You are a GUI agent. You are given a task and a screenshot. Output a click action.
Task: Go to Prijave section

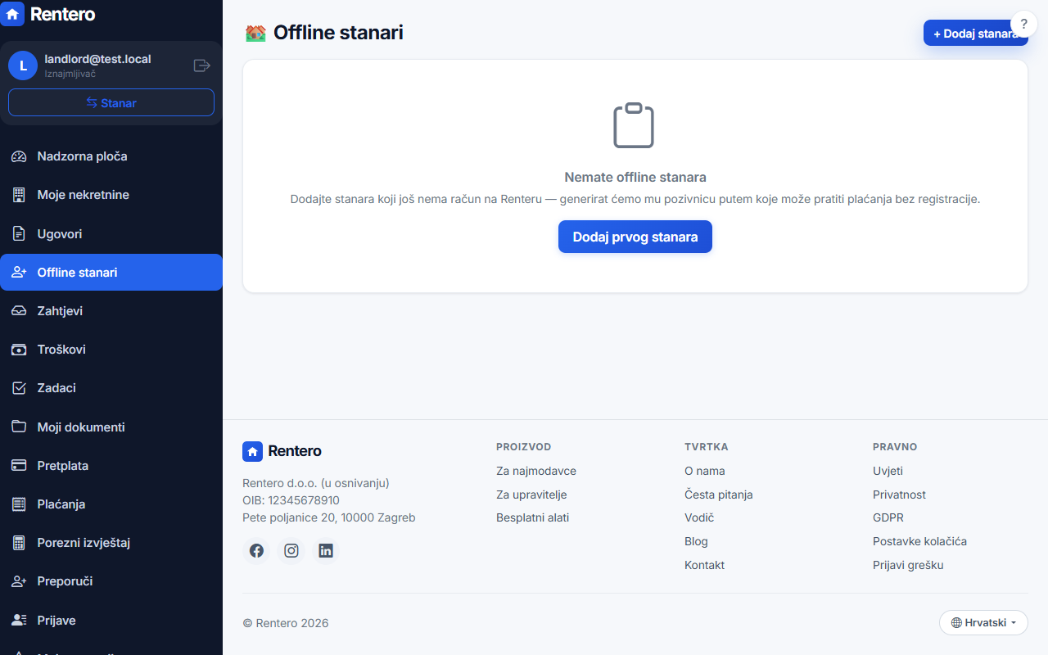(x=111, y=621)
